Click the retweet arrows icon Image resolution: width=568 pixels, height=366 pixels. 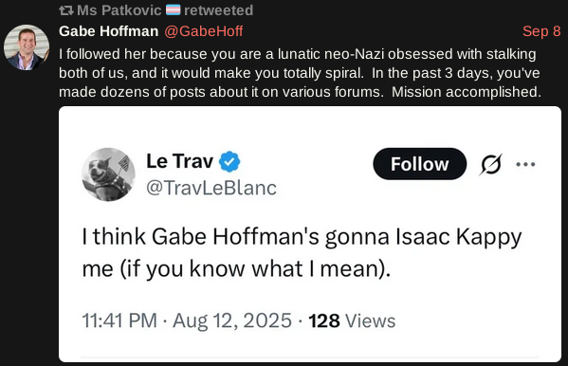click(66, 10)
